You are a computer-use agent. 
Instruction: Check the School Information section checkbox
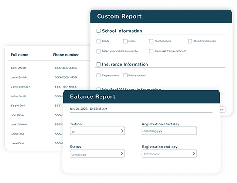point(99,31)
